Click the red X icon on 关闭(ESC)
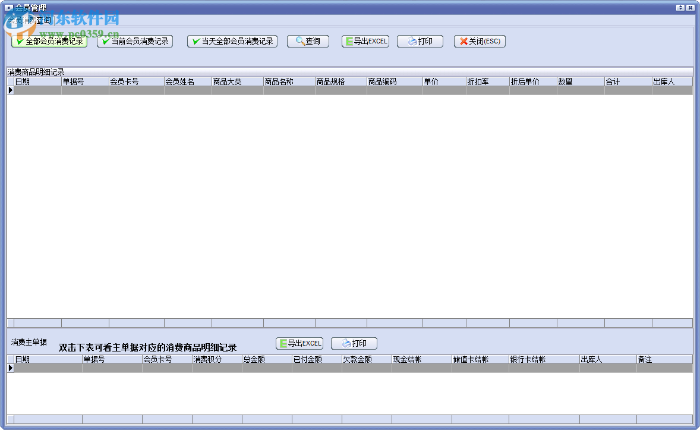 pos(464,41)
